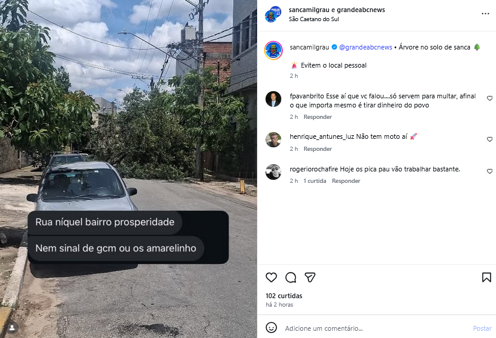This screenshot has height=338, width=496.
Task: Open the emoji picker smiley icon
Action: 271,328
